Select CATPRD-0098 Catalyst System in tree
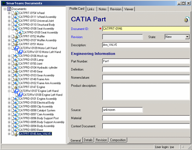Viewport: 192px width, 150px height. tap(37, 111)
